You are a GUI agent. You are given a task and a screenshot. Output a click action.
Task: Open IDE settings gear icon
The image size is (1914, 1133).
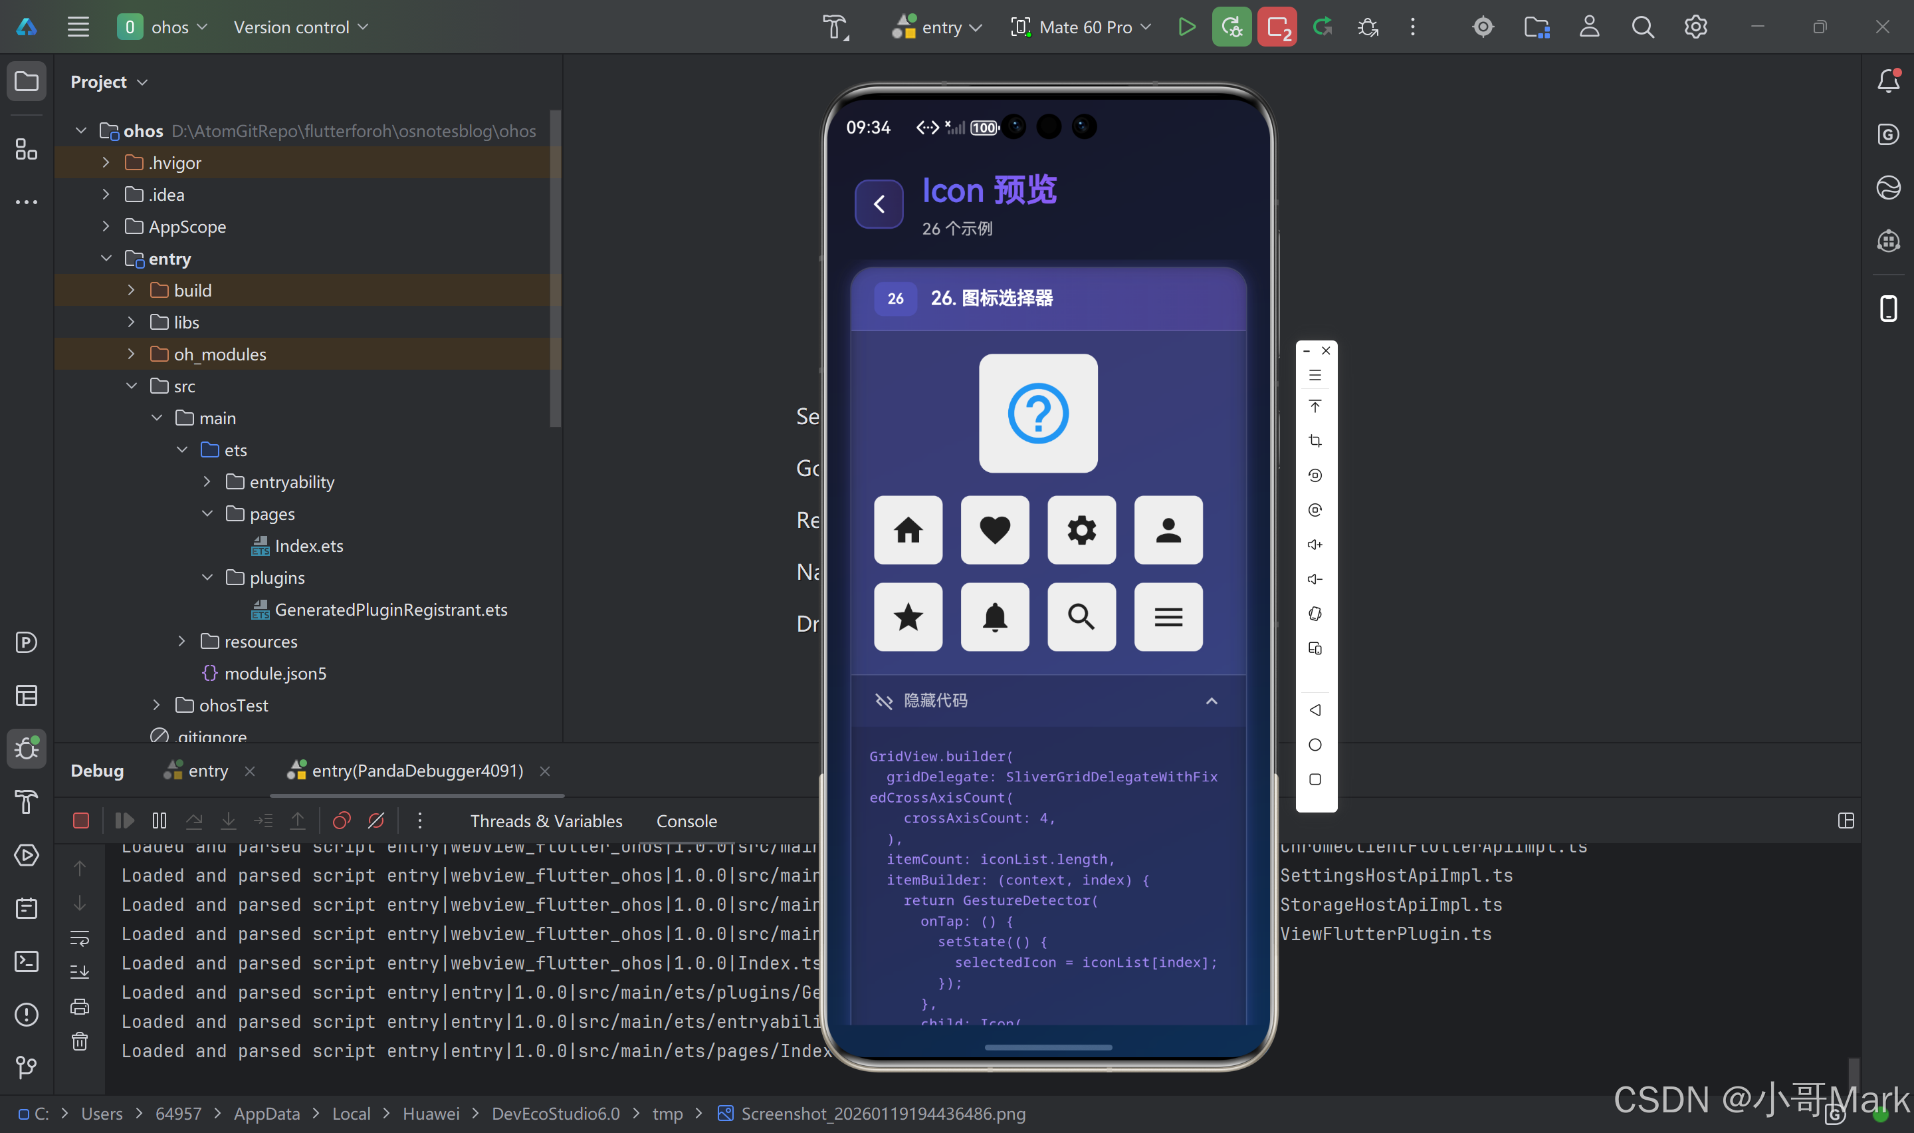[x=1695, y=27]
